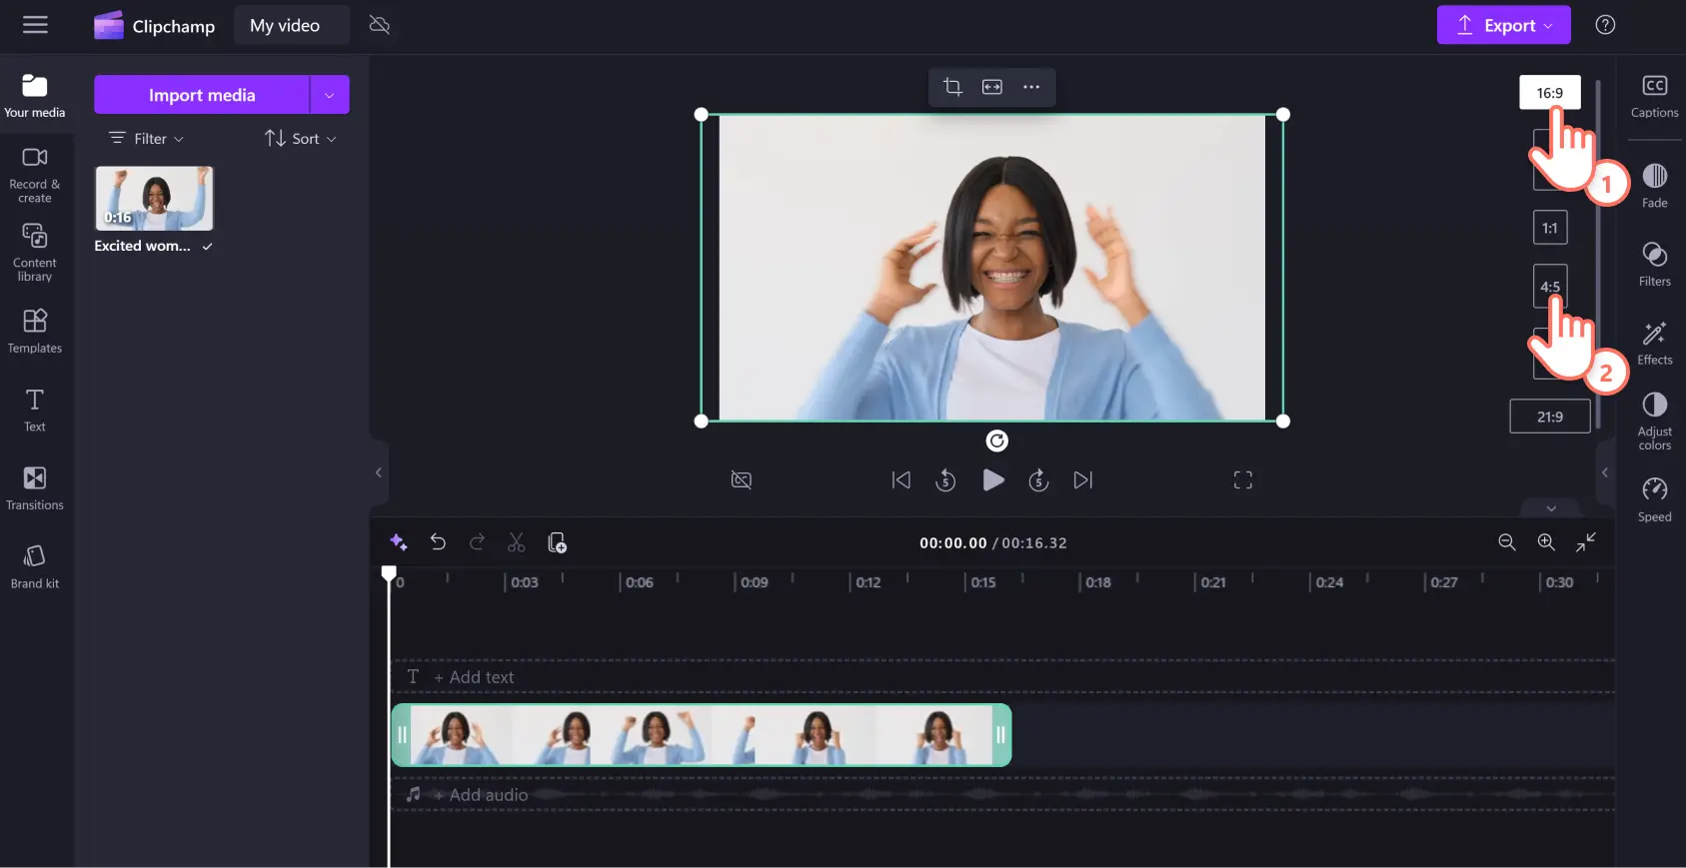Screen dimensions: 1686x868
Task: Click the fit-to-frame icon in floating toolbar
Action: pos(991,87)
